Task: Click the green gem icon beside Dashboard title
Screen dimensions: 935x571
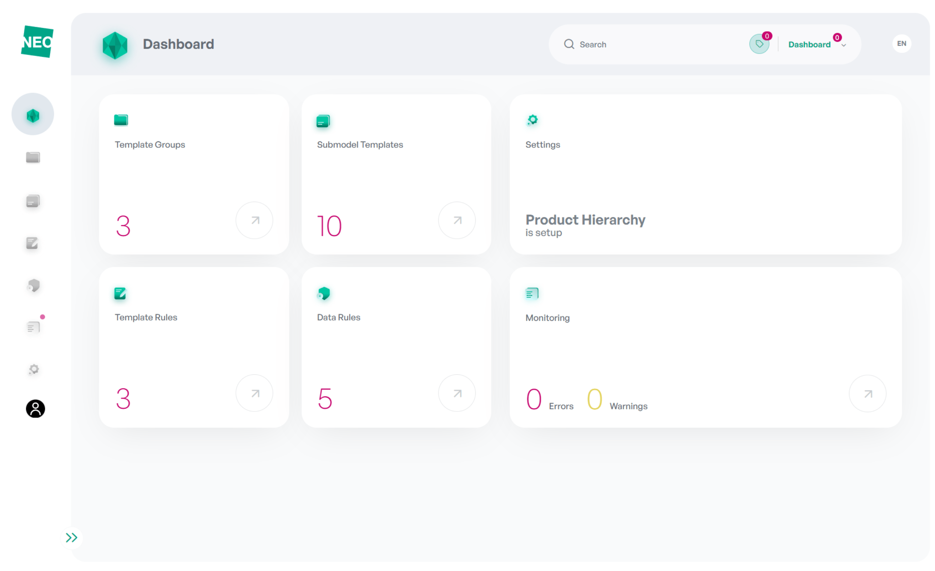Action: [115, 46]
